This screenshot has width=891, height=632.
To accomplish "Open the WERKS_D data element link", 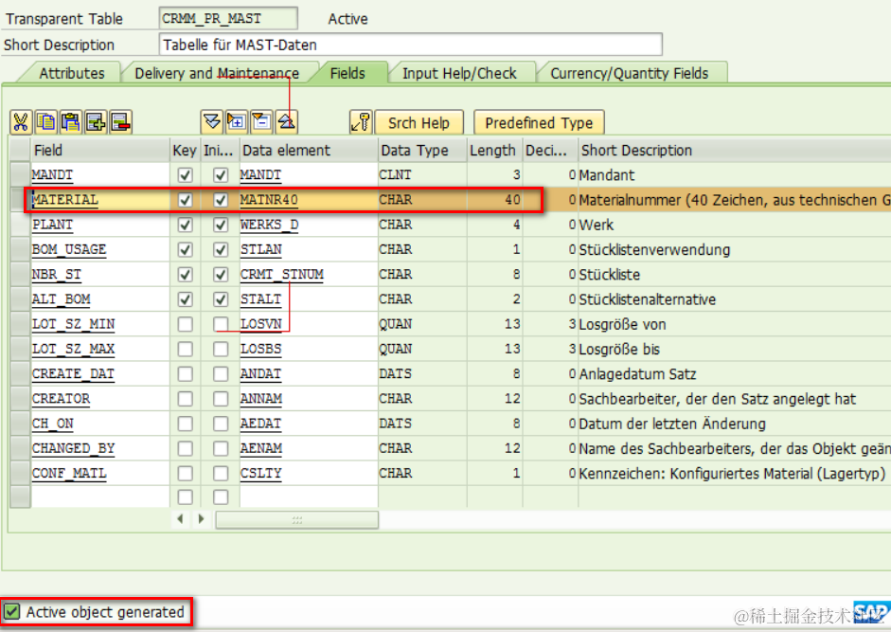I will [269, 225].
